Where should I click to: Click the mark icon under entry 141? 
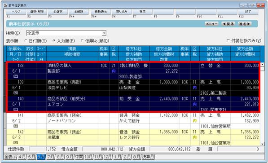click(16, 126)
